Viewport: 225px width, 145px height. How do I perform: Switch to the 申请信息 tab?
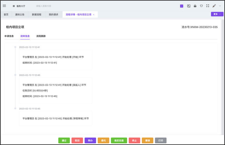click(9, 36)
